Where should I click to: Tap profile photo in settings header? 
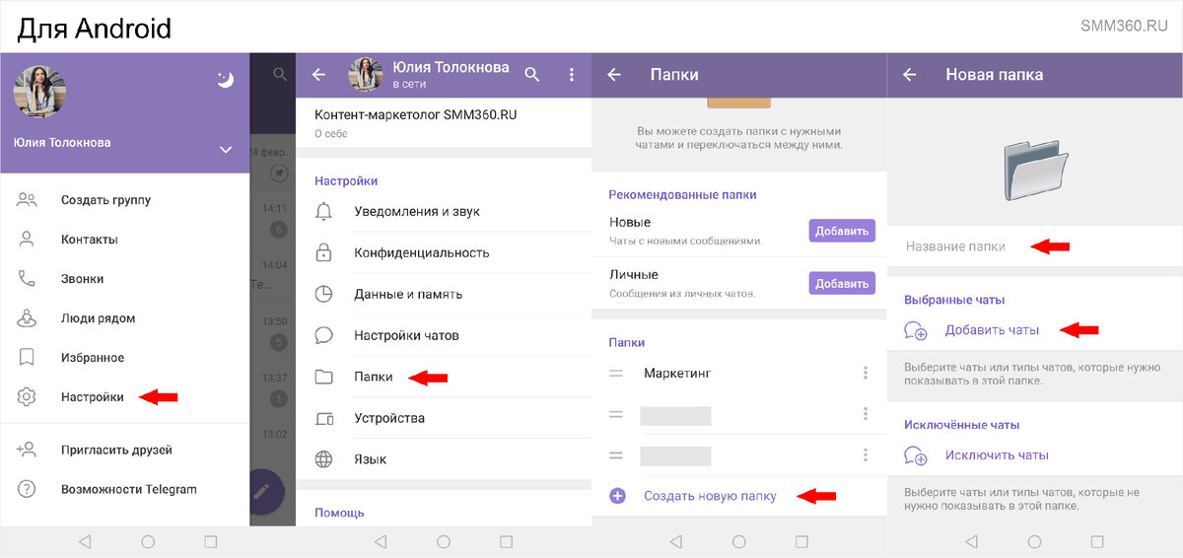click(366, 74)
